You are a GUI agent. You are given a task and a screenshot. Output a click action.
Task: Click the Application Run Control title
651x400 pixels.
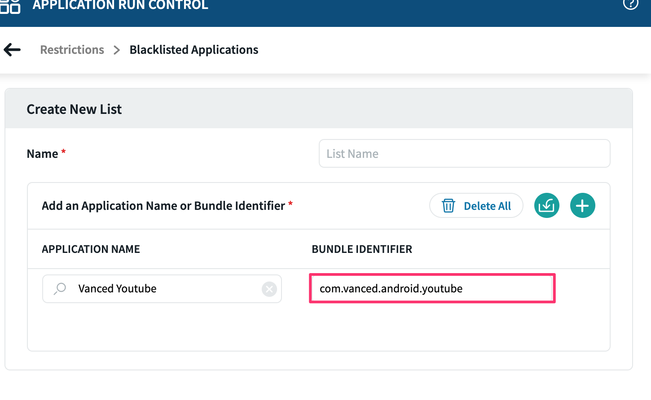click(120, 5)
